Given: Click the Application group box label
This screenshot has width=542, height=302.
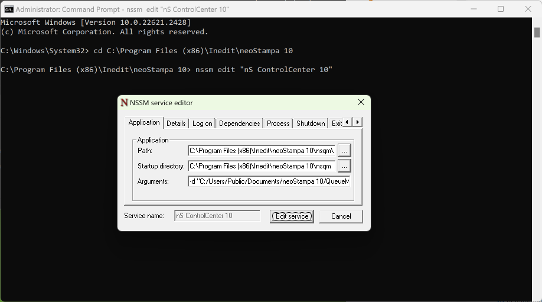Looking at the screenshot, I should coord(153,140).
